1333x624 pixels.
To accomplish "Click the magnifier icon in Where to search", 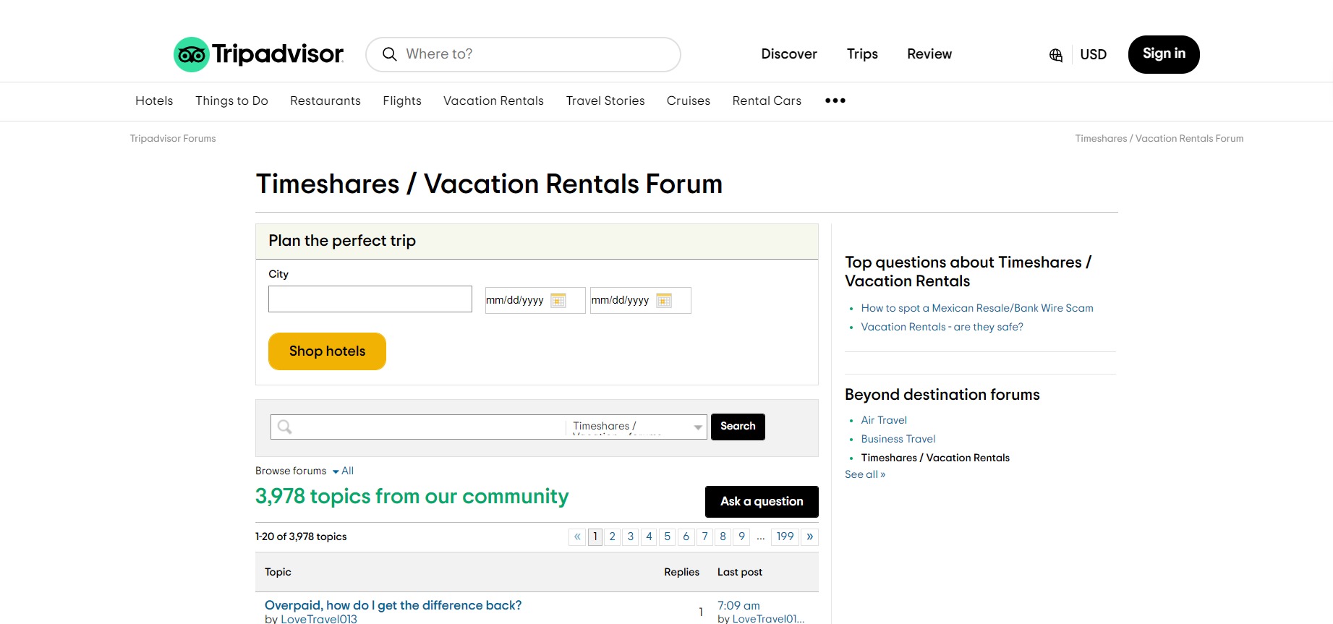I will pos(389,54).
